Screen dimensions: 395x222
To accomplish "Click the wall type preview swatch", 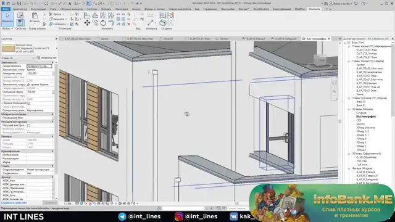I will click(x=8, y=48).
